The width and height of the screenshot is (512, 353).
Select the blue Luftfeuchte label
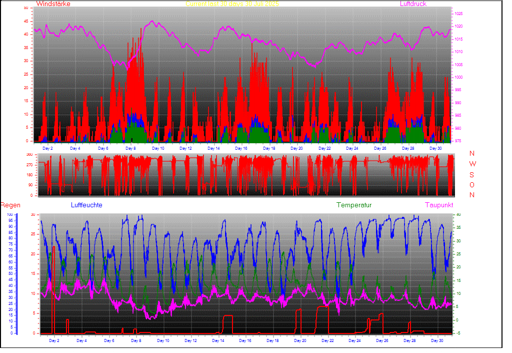86,205
